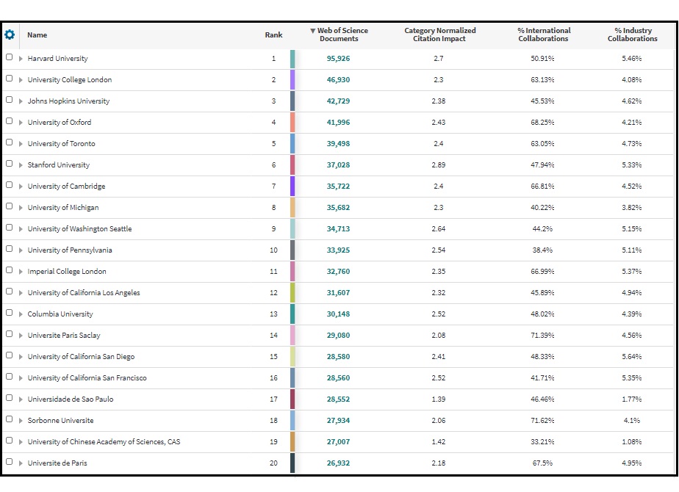Open the 28,560 documents link
Screen dimensions: 679x492
(x=338, y=377)
